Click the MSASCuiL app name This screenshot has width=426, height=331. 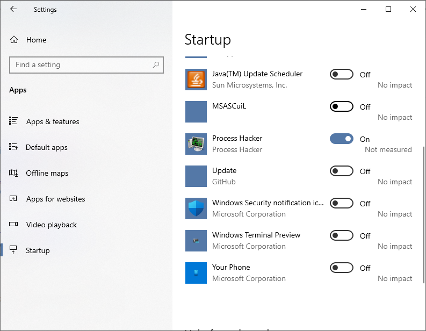(229, 106)
